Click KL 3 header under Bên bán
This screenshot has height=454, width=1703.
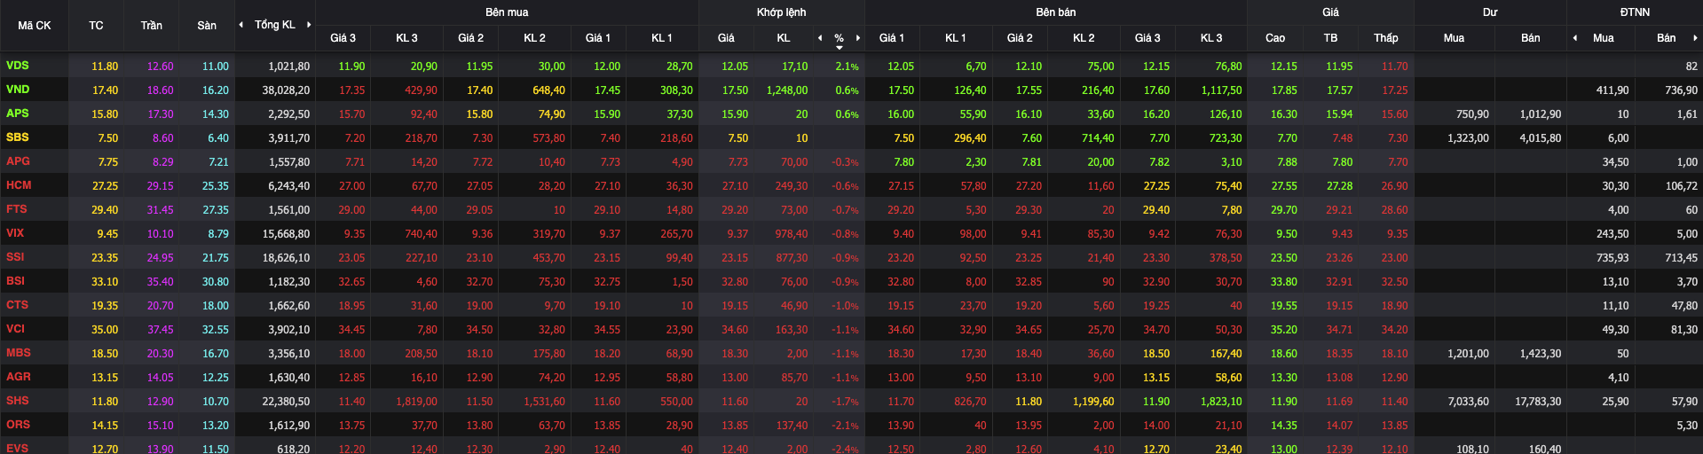[x=1211, y=38]
